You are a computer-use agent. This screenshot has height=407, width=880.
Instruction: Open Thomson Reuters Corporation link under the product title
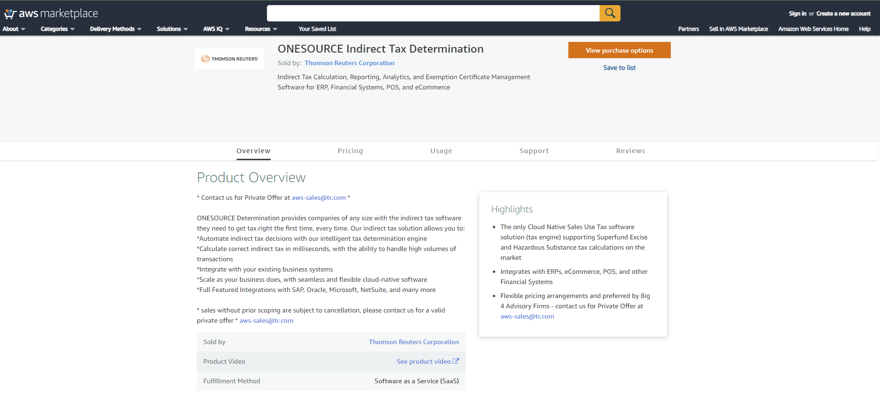click(x=349, y=63)
